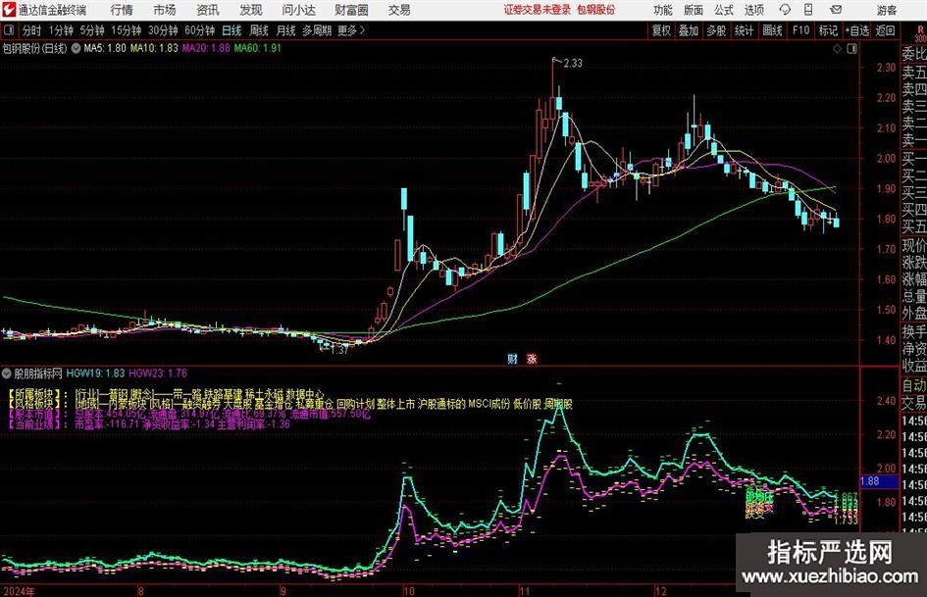Expand the main chart indicator dropdown arrow
The image size is (927, 597).
(76, 48)
